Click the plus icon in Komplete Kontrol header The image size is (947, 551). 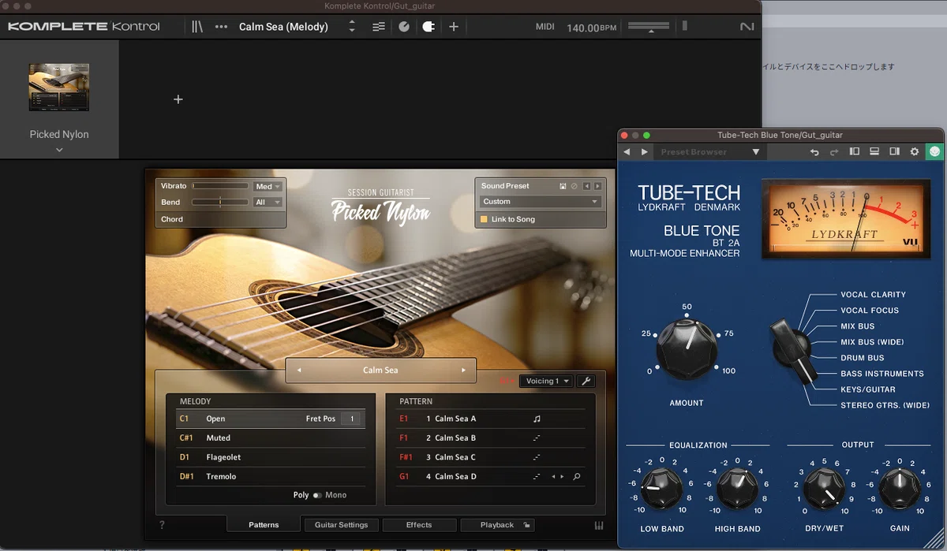[454, 27]
